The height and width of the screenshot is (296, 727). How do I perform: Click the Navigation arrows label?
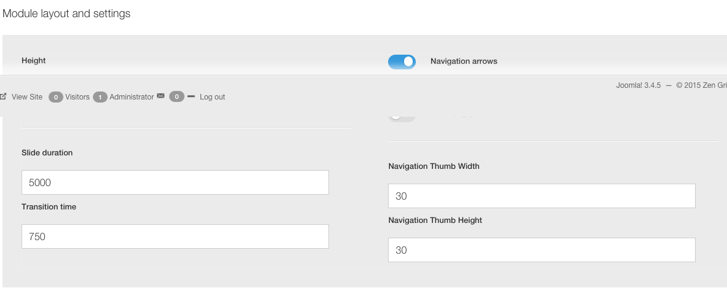pyautogui.click(x=464, y=61)
